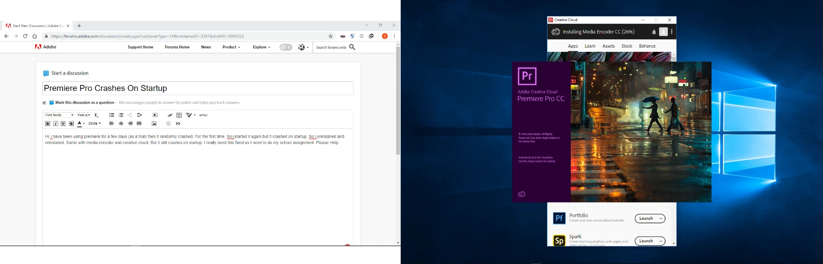Viewport: 823px width, 264px height.
Task: Toggle underline formatting in the editor
Action: coord(63,123)
